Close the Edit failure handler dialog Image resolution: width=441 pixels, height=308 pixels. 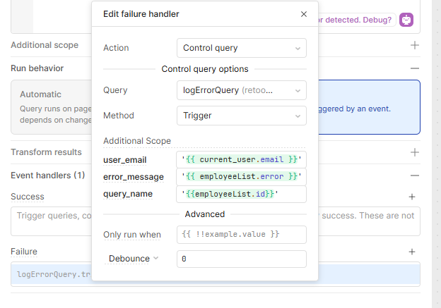[x=303, y=14]
